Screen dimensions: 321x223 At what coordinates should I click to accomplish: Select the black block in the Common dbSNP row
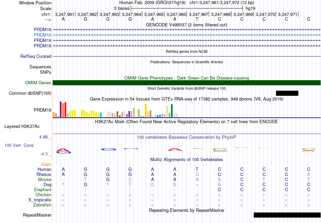(287, 93)
